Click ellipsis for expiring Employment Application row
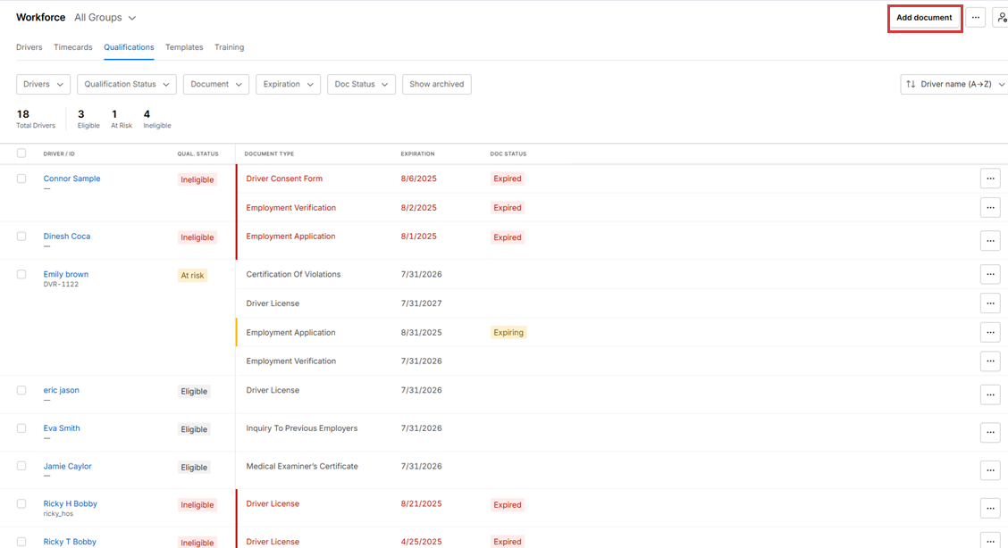This screenshot has height=548, width=1008. click(x=989, y=332)
